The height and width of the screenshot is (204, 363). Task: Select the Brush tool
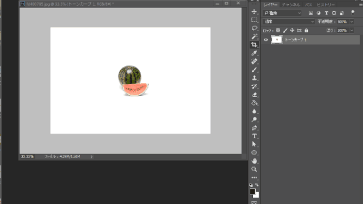(x=254, y=70)
